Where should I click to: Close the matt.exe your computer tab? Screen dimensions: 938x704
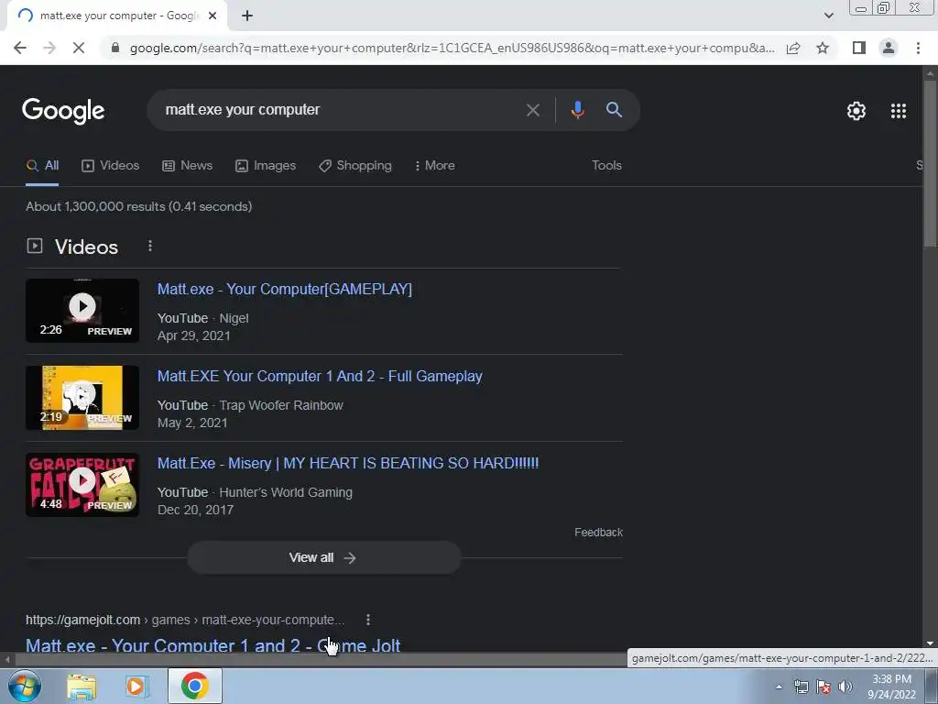213,16
